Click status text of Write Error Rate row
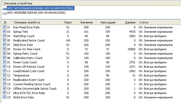This screenshot has height=103, width=181. pos(155,97)
